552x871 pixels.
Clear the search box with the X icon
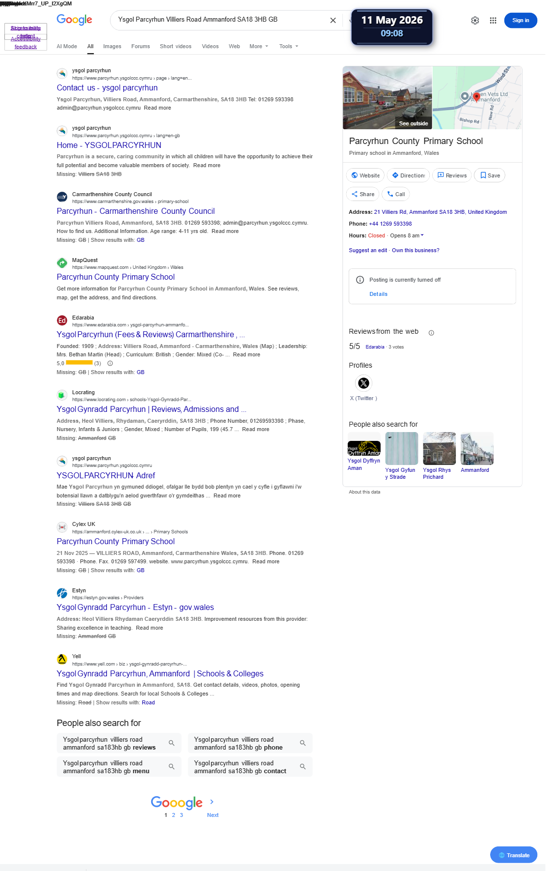(x=333, y=20)
